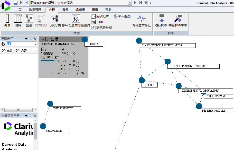This screenshot has width=234, height=150.
Task: Expand the 标题窗口 panel options menu
Action: pos(26,39)
